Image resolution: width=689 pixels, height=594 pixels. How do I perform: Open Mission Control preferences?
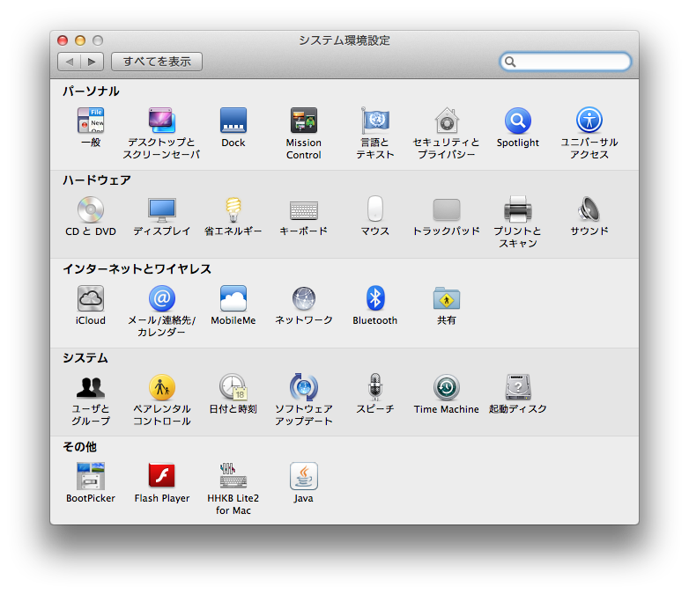click(x=304, y=121)
